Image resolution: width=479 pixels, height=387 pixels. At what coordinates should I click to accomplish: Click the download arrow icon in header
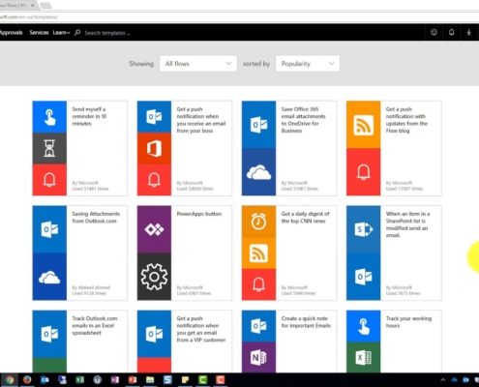coord(468,32)
